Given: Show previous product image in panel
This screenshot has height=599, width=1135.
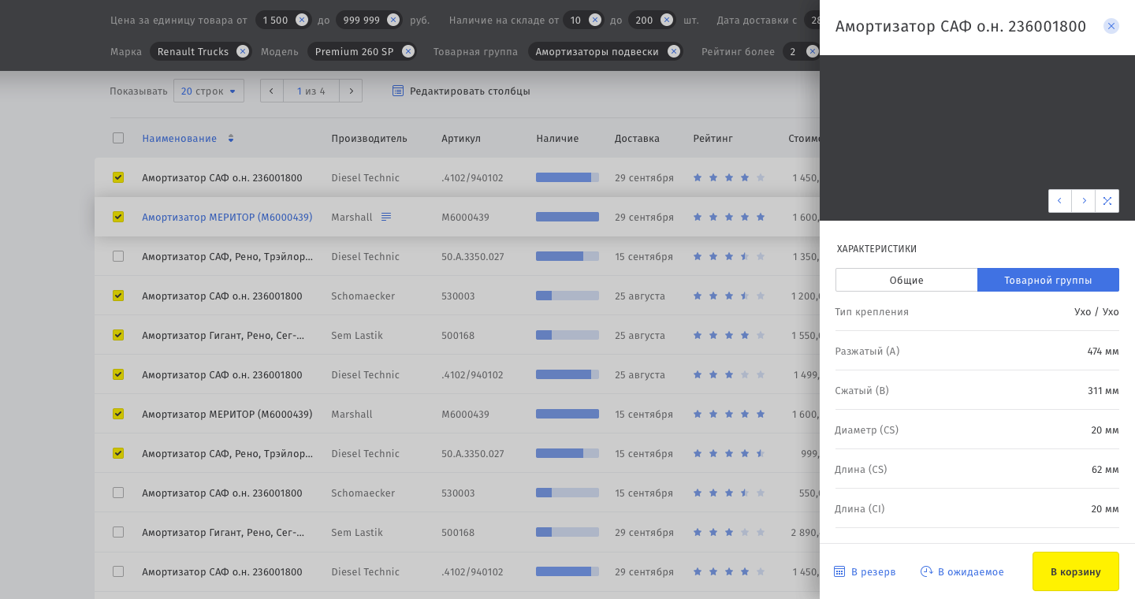Looking at the screenshot, I should [1060, 201].
